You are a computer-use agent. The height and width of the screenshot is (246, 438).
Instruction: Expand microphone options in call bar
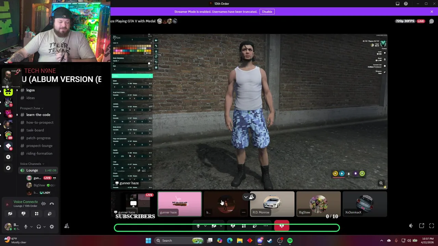coord(205,226)
